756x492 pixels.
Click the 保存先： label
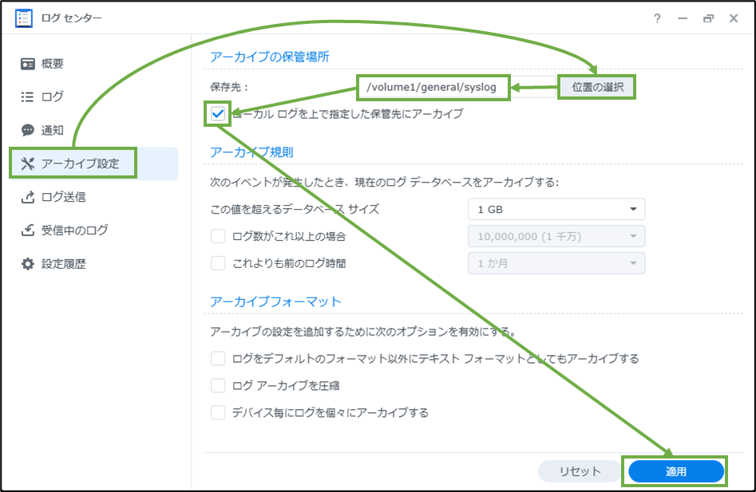coord(229,87)
